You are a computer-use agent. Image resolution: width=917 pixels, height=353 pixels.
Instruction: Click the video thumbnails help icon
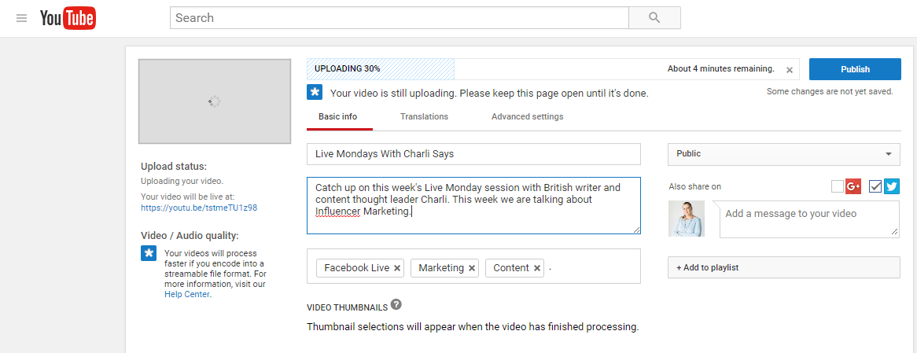click(396, 304)
